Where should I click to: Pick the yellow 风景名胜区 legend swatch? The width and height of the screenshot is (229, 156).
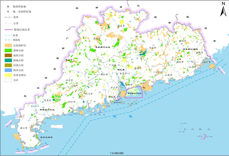pyautogui.click(x=8, y=75)
